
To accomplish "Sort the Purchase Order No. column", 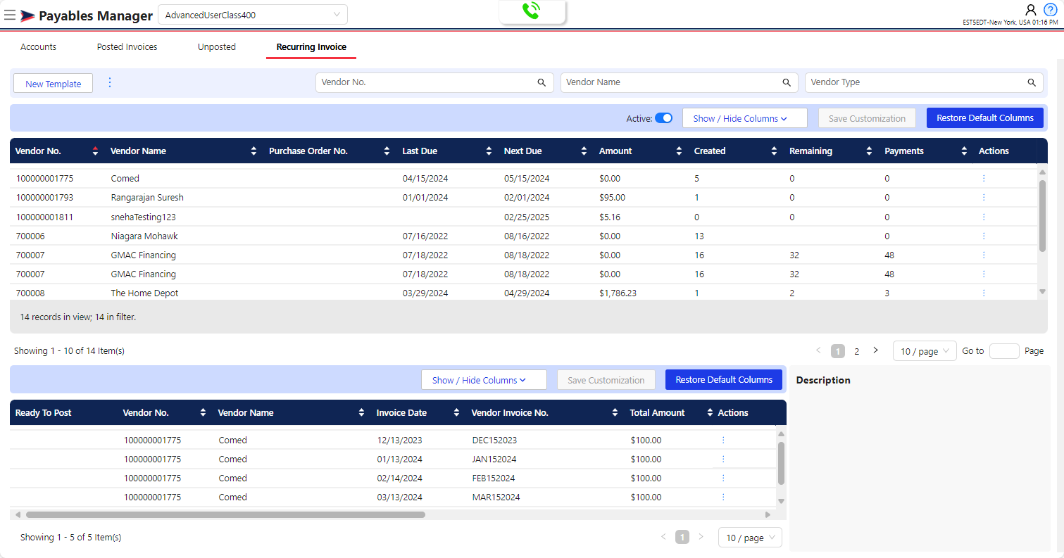I will (387, 151).
